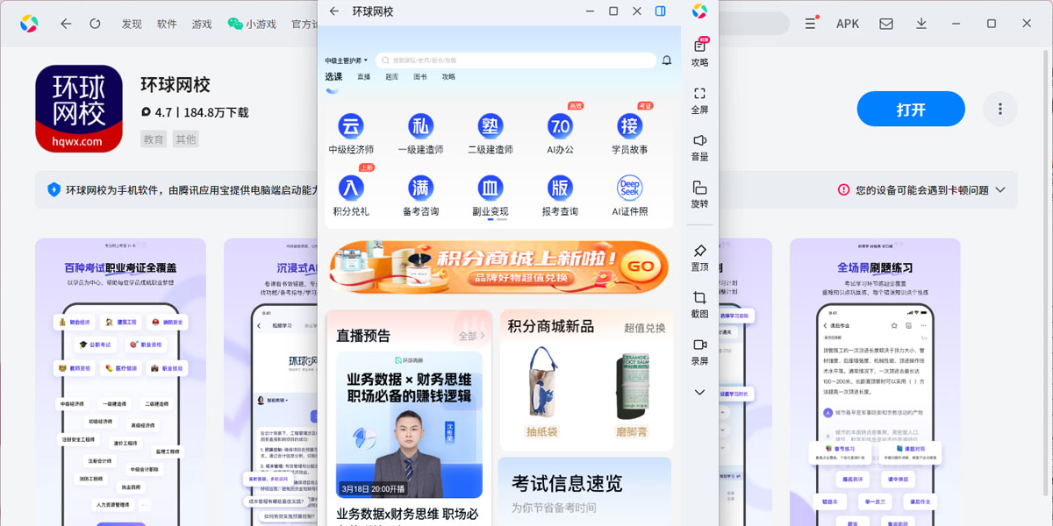The image size is (1053, 526).
Task: Open the 业务数据×财务思维 live thumbnail
Action: pyautogui.click(x=409, y=425)
